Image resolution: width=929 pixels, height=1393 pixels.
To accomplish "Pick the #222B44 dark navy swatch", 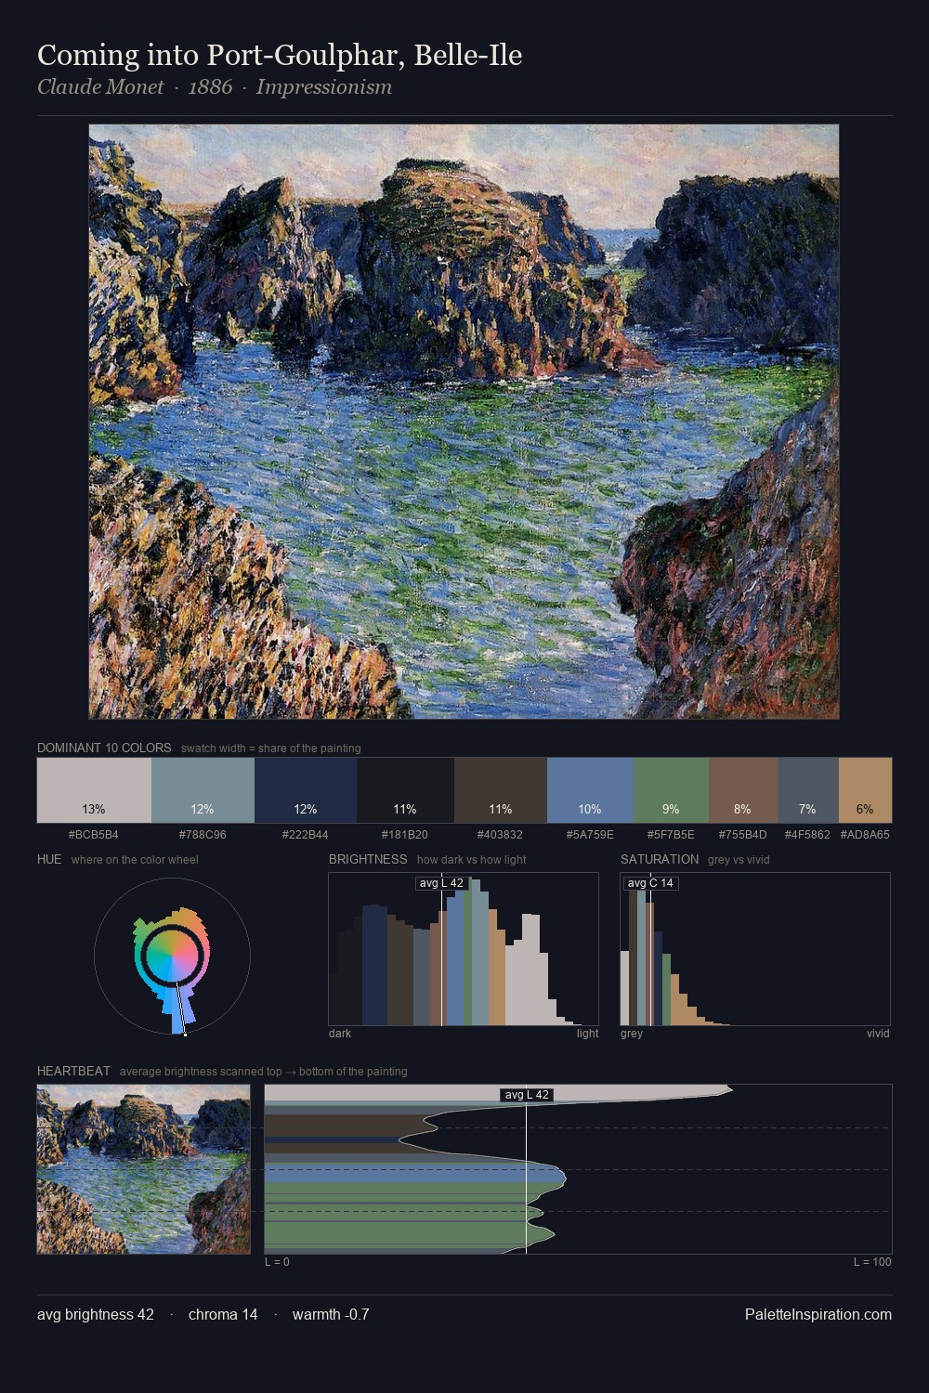I will point(306,790).
